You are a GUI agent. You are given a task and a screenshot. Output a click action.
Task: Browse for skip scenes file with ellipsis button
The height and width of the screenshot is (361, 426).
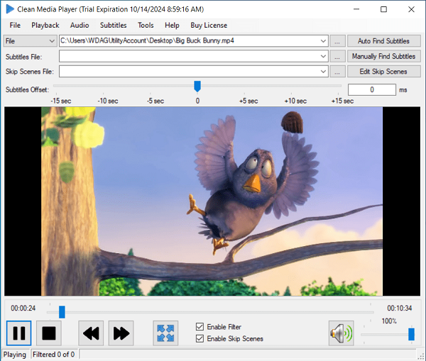[337, 72]
